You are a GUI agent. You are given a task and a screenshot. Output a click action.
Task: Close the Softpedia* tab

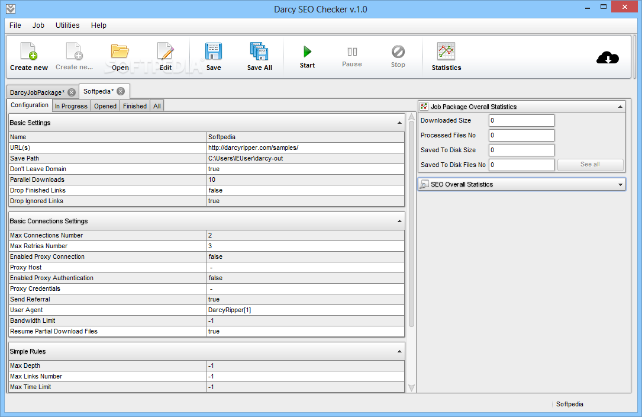(120, 91)
